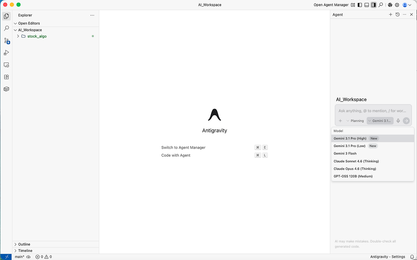The image size is (417, 260).
Task: Click the errors count icon in status bar
Action: [37, 257]
